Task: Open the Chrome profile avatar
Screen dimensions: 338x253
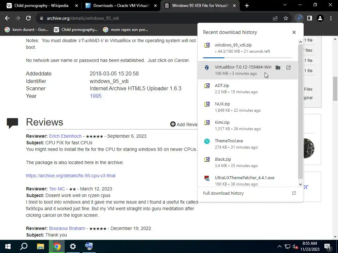Action: pos(320,18)
